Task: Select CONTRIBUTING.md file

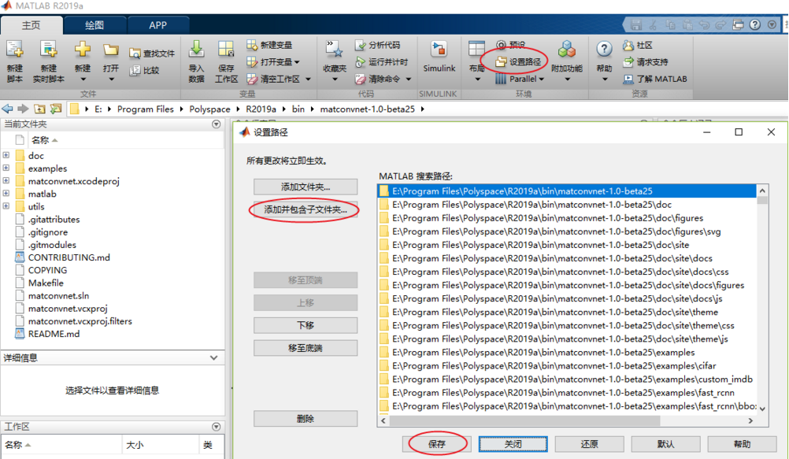Action: pos(69,257)
